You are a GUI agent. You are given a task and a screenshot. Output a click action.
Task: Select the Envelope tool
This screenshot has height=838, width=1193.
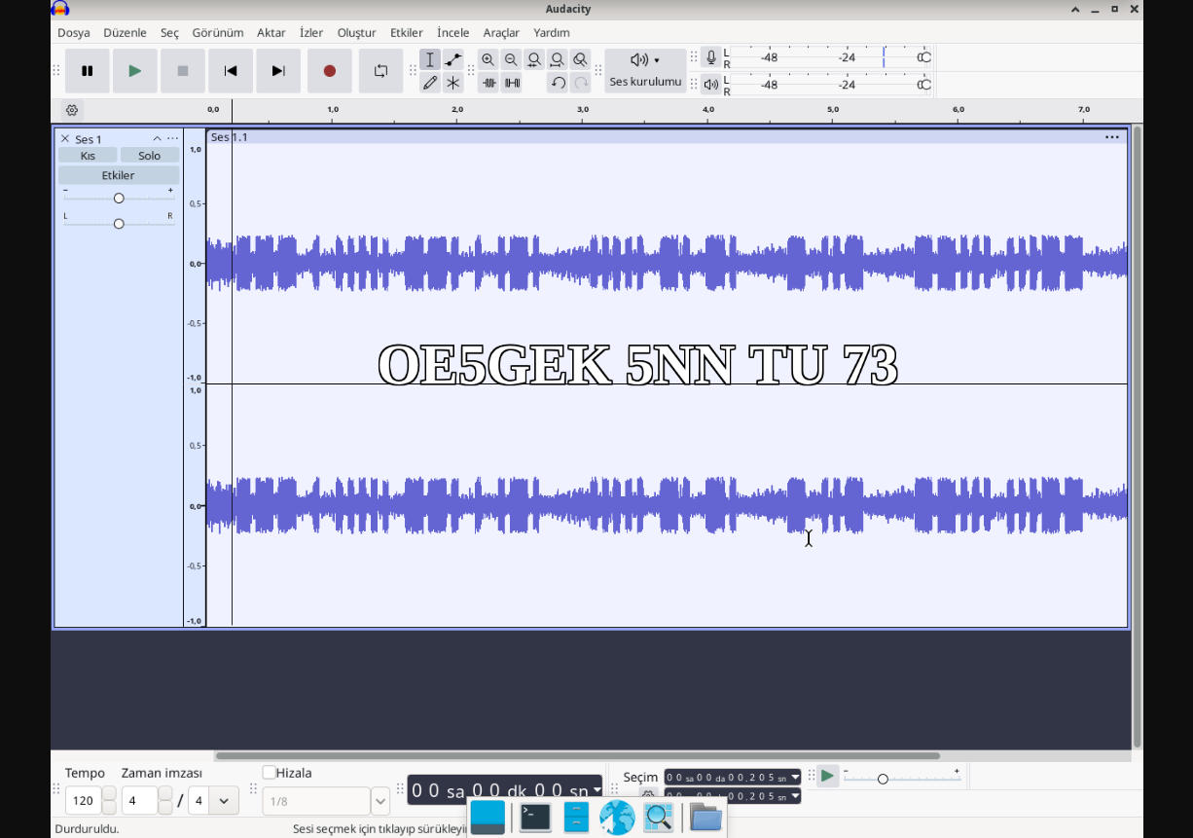coord(453,59)
